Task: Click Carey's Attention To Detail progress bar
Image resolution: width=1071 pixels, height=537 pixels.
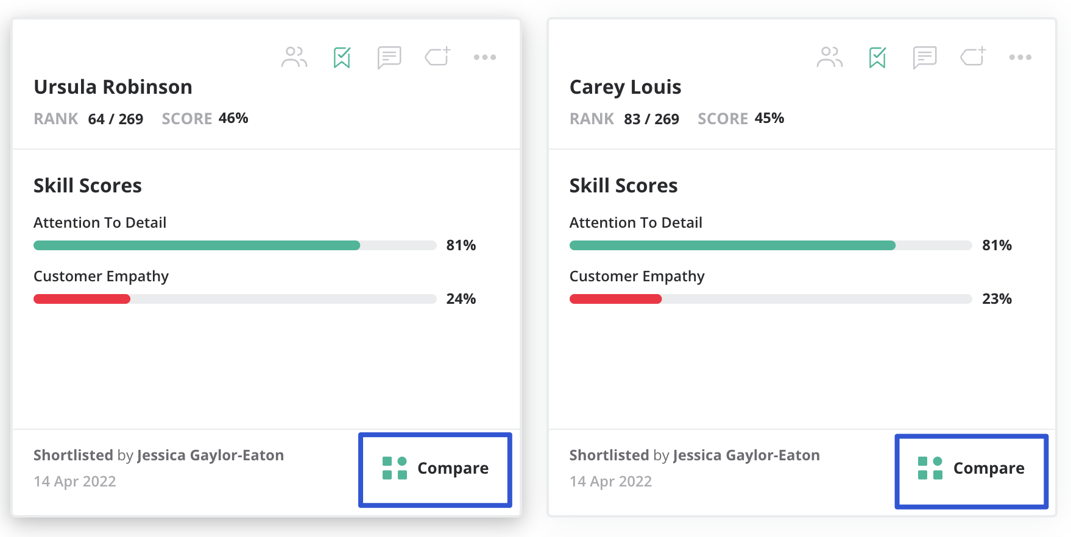Action: tap(770, 245)
